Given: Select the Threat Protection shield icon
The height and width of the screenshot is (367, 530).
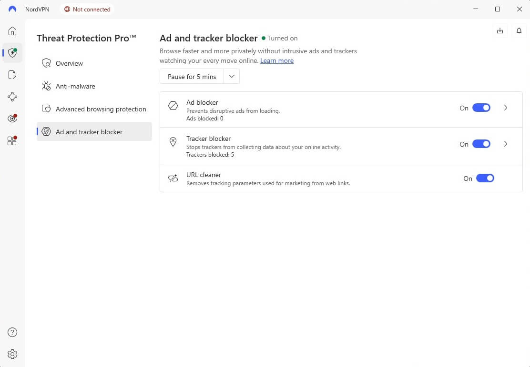Looking at the screenshot, I should tap(12, 52).
